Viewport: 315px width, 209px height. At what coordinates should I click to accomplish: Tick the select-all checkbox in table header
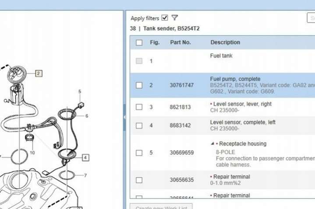point(139,43)
